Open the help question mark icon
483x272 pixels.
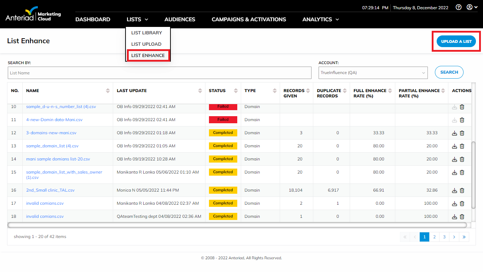(x=459, y=7)
